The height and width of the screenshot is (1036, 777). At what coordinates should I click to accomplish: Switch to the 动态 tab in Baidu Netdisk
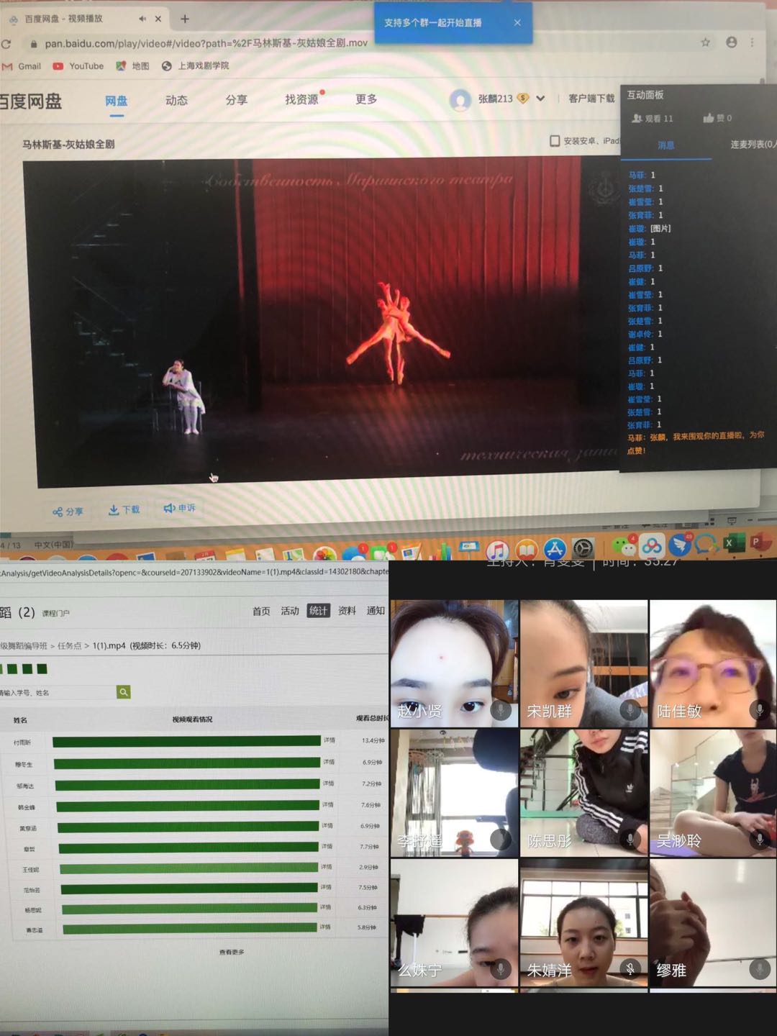(176, 100)
